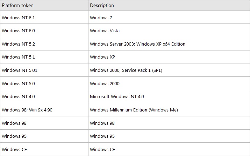This screenshot has width=250, height=156.
Task: Select the Windows NT 5.0 token cell
Action: click(44, 83)
